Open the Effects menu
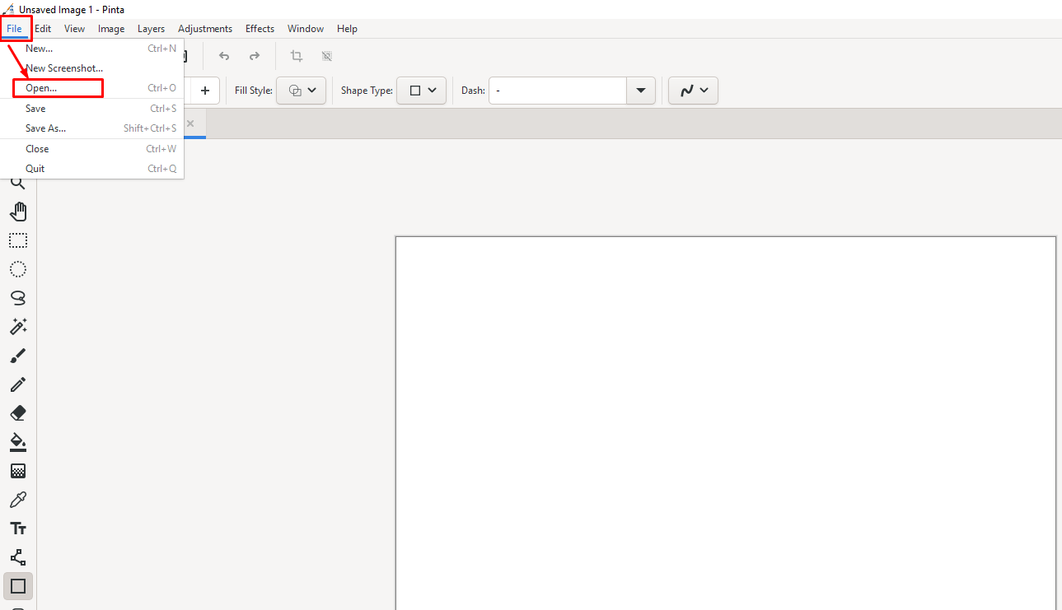The image size is (1062, 610). click(260, 29)
